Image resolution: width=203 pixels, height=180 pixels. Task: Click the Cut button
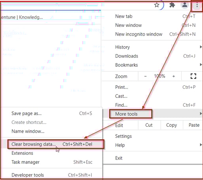point(149,125)
